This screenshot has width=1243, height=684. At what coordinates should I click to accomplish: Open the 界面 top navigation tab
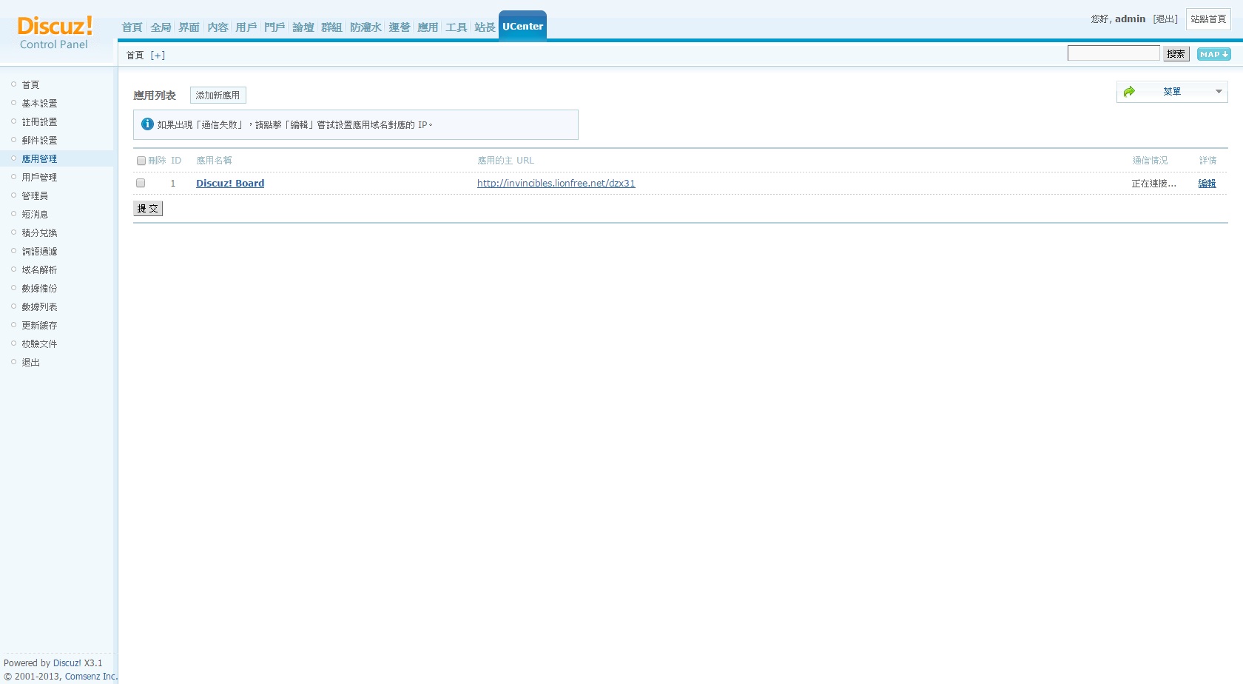(189, 27)
